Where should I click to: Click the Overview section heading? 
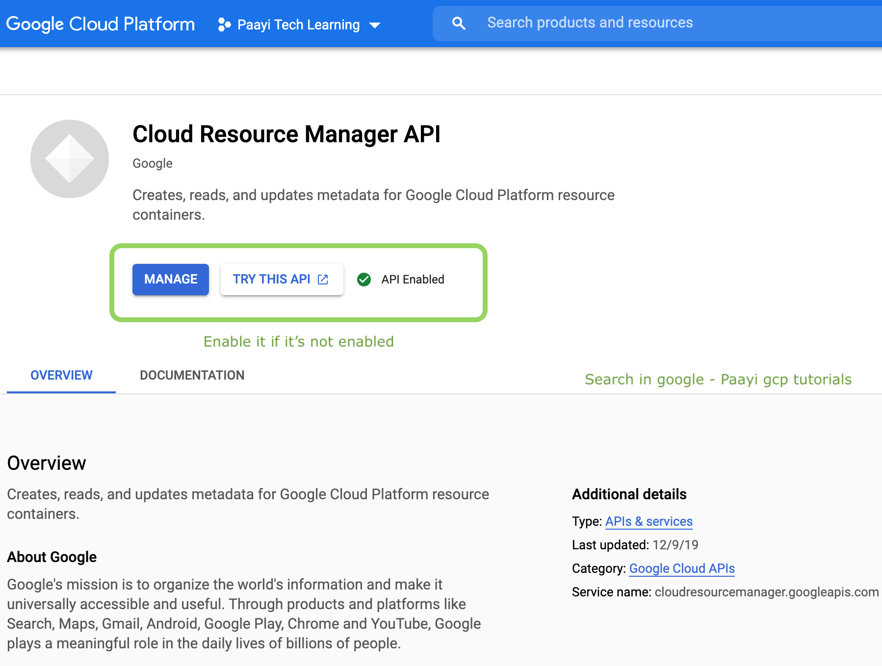point(46,462)
